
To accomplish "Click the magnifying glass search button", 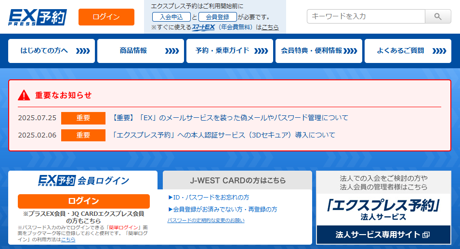I will 437,16.
